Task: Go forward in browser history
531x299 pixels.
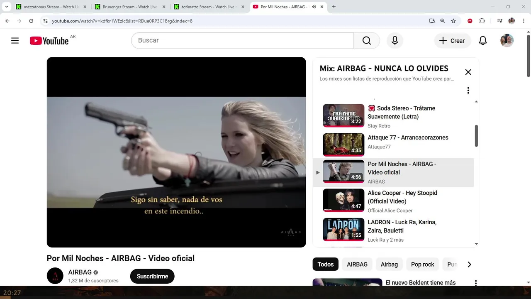Action: pos(19,21)
